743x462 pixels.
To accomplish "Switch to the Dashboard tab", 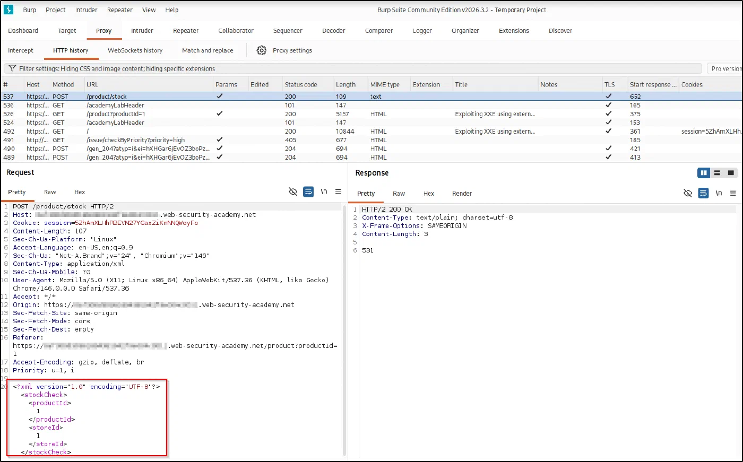I will point(23,31).
